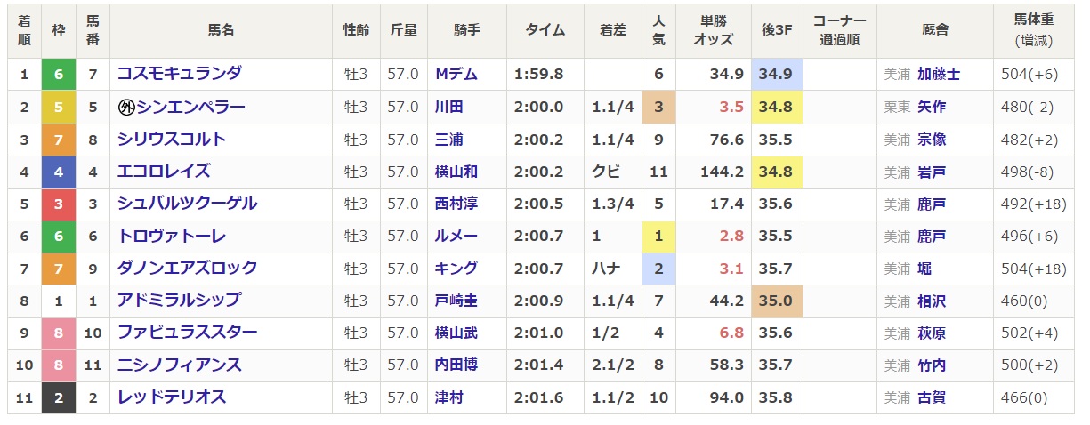The width and height of the screenshot is (1090, 425).
Task: Open horse ダノンエアズロック page
Action: (187, 269)
